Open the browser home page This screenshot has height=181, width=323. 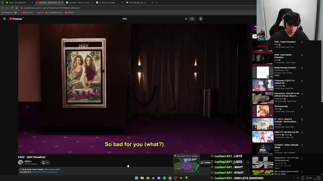[x=16, y=8]
